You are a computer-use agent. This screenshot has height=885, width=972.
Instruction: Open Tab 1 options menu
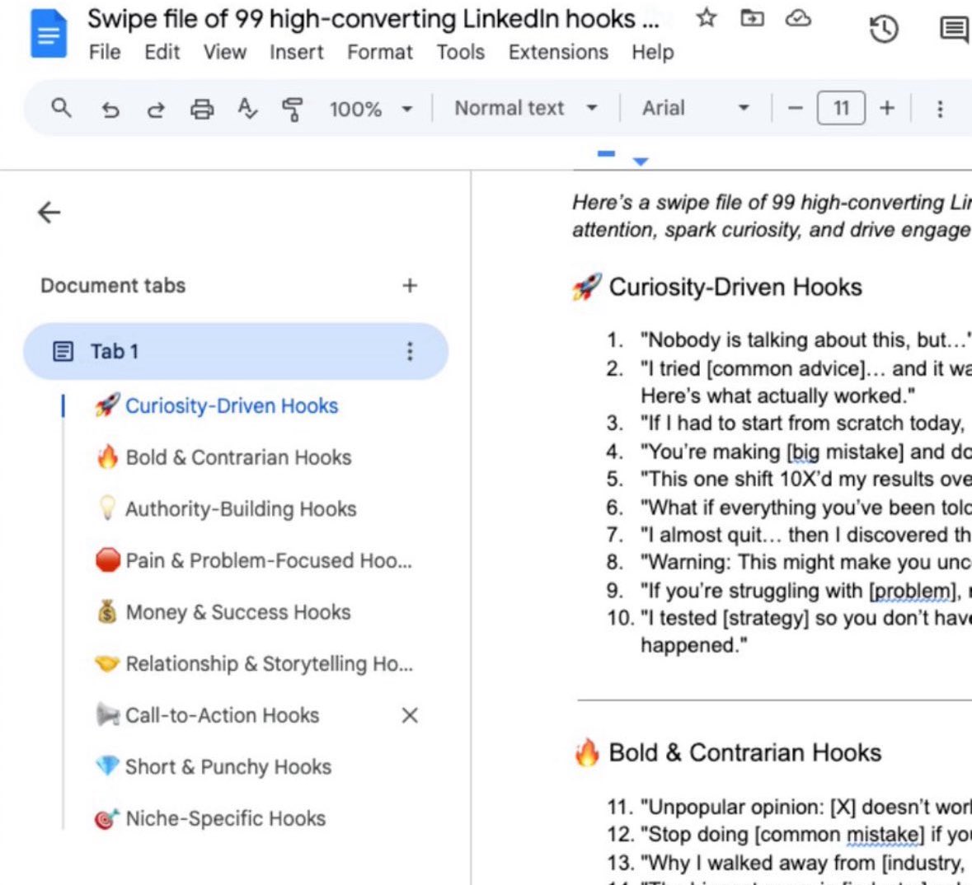click(x=409, y=351)
